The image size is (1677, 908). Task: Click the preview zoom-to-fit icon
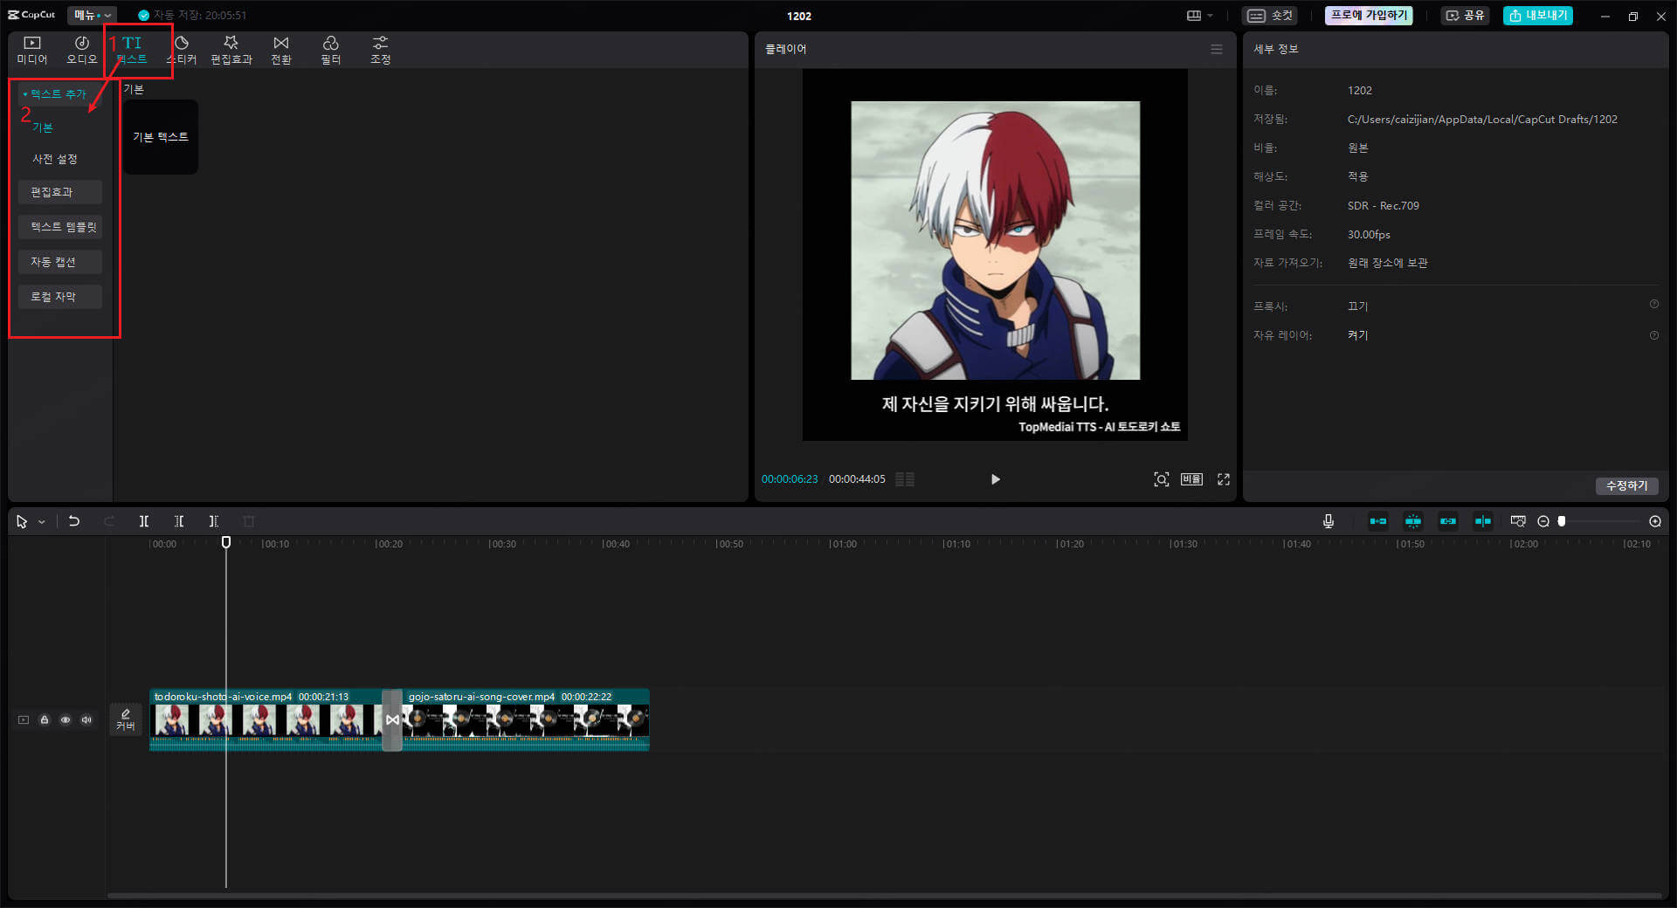coord(1162,479)
